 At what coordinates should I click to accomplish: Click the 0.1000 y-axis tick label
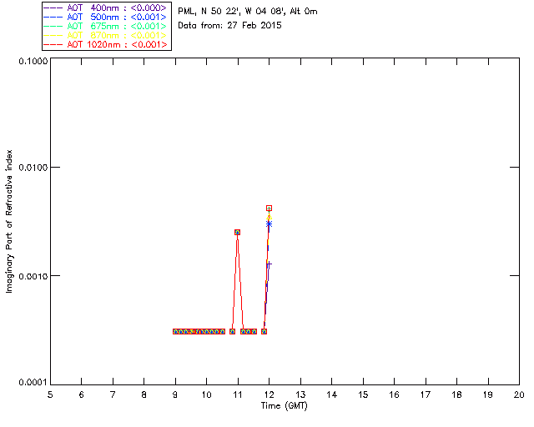click(33, 61)
